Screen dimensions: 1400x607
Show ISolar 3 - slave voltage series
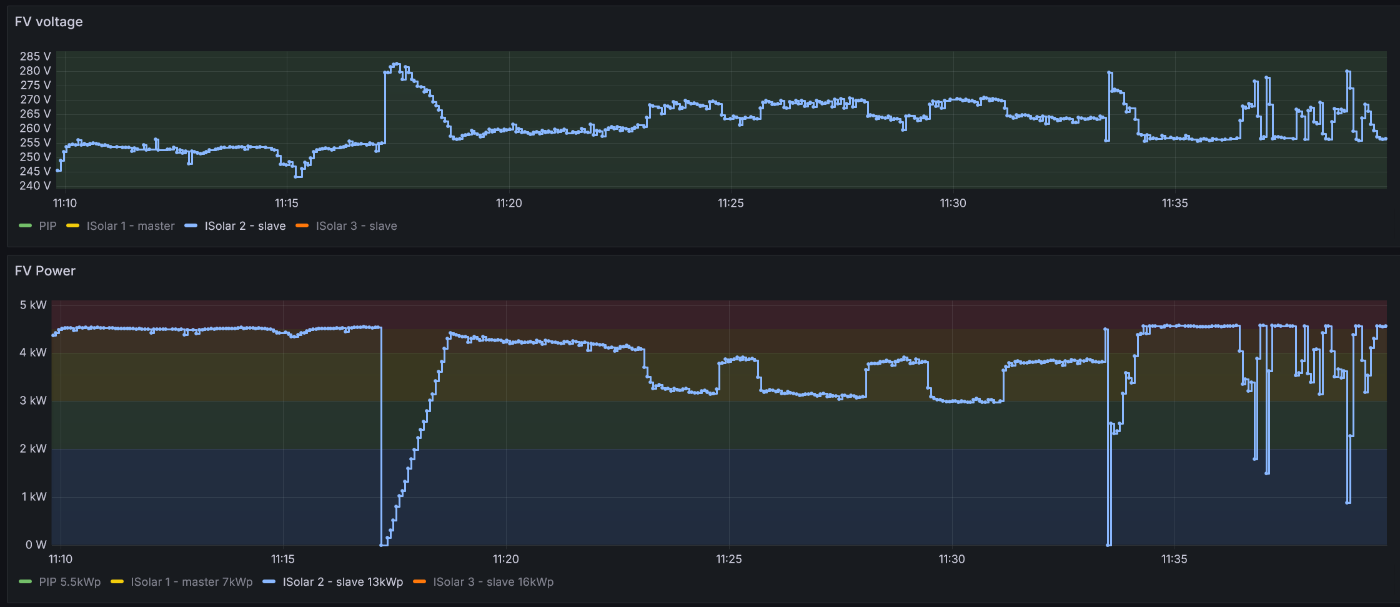[356, 226]
